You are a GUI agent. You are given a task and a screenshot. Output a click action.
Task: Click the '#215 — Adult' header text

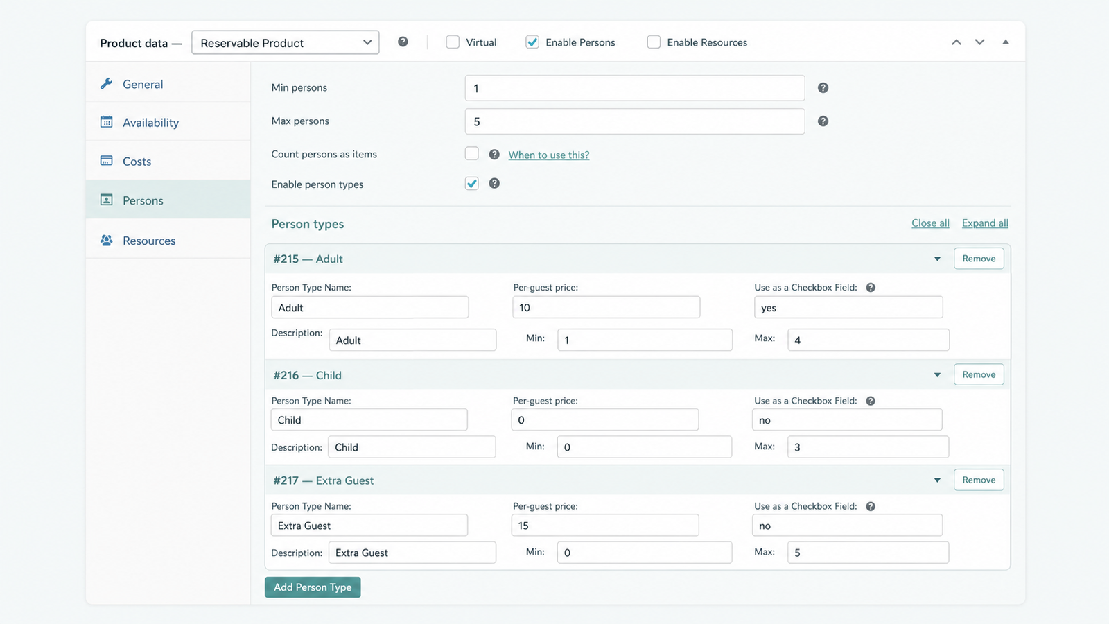click(308, 259)
